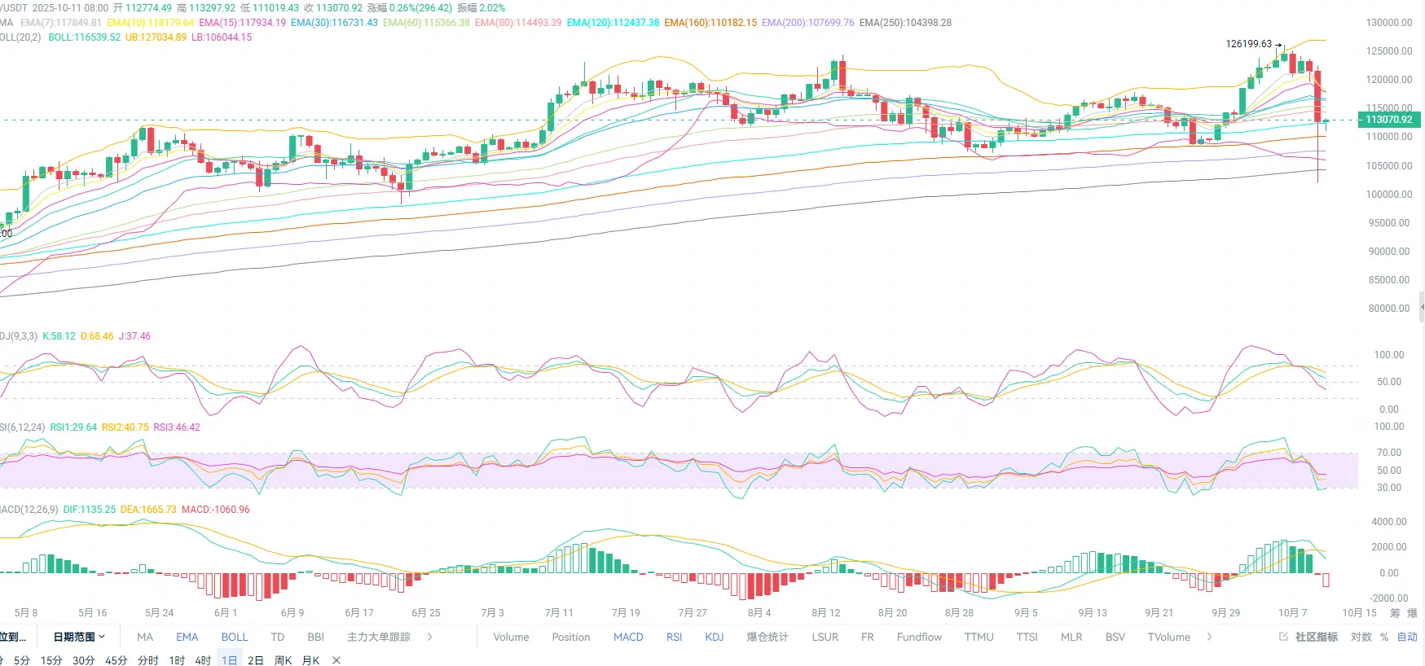This screenshot has height=666, width=1425.
Task: Enable the LSUR indicator
Action: click(x=825, y=637)
